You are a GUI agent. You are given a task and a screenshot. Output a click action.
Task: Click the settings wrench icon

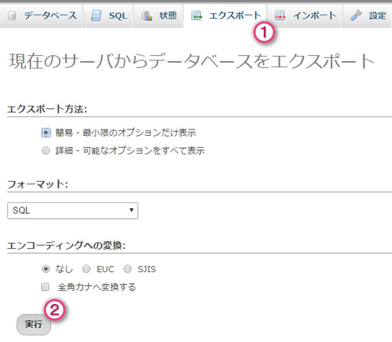[356, 15]
